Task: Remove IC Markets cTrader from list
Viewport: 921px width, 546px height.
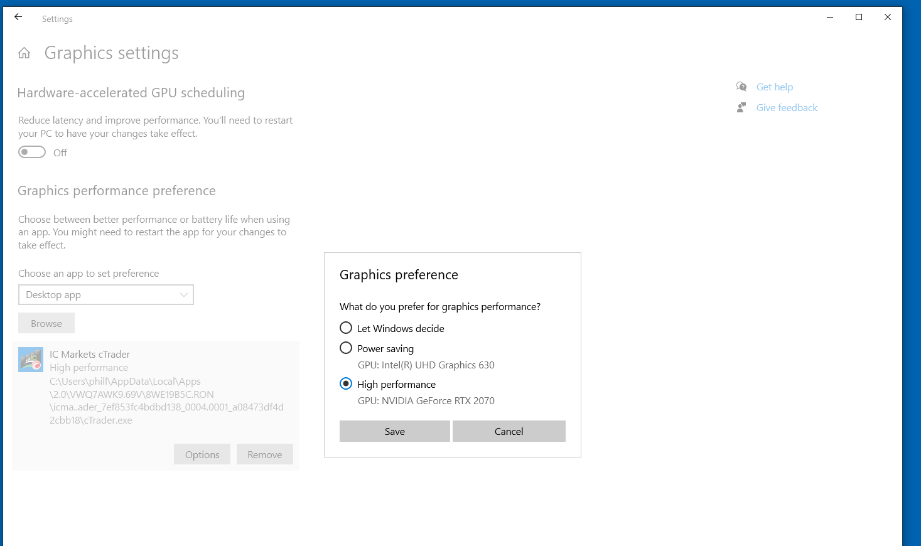Action: [x=265, y=454]
